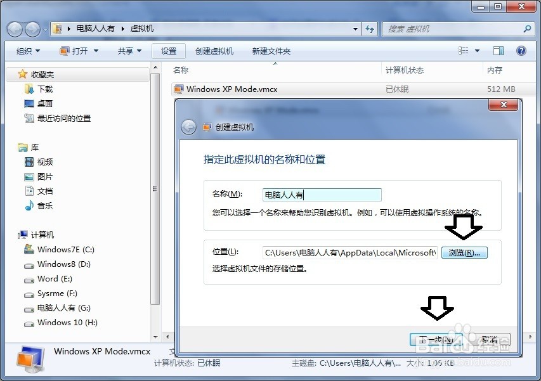
Task: Click 创建虚拟机 on the toolbar
Action: 214,51
